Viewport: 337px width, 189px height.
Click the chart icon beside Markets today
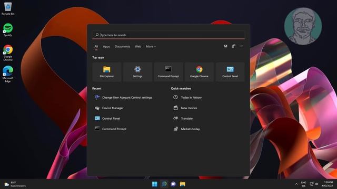[175, 129]
